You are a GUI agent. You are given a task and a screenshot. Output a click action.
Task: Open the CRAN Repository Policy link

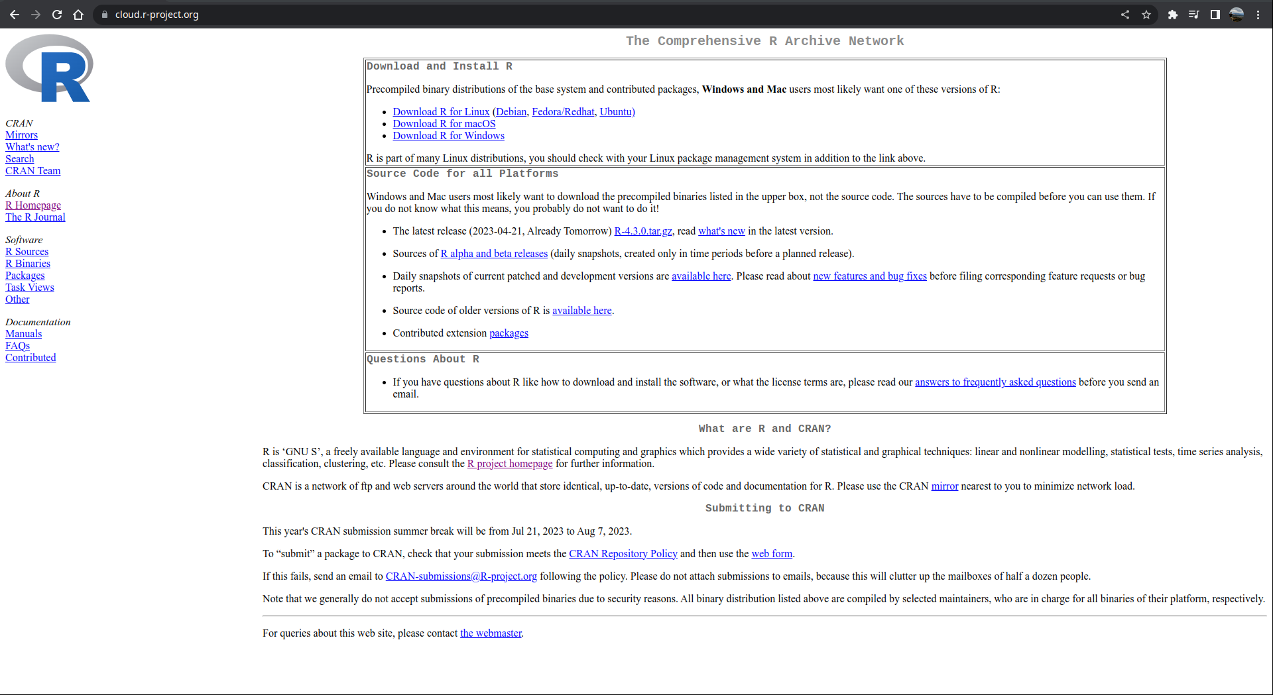tap(623, 554)
